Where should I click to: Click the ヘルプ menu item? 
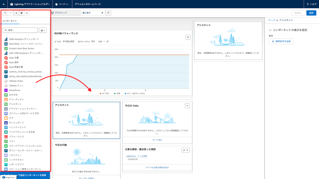pyautogui.click(x=312, y=4)
